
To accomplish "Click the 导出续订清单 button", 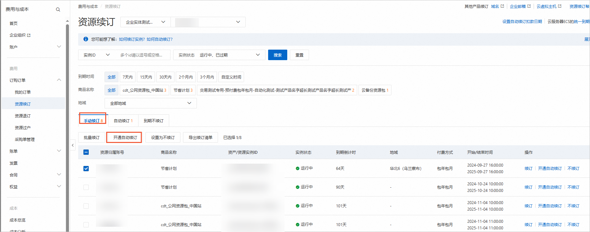I will (201, 137).
